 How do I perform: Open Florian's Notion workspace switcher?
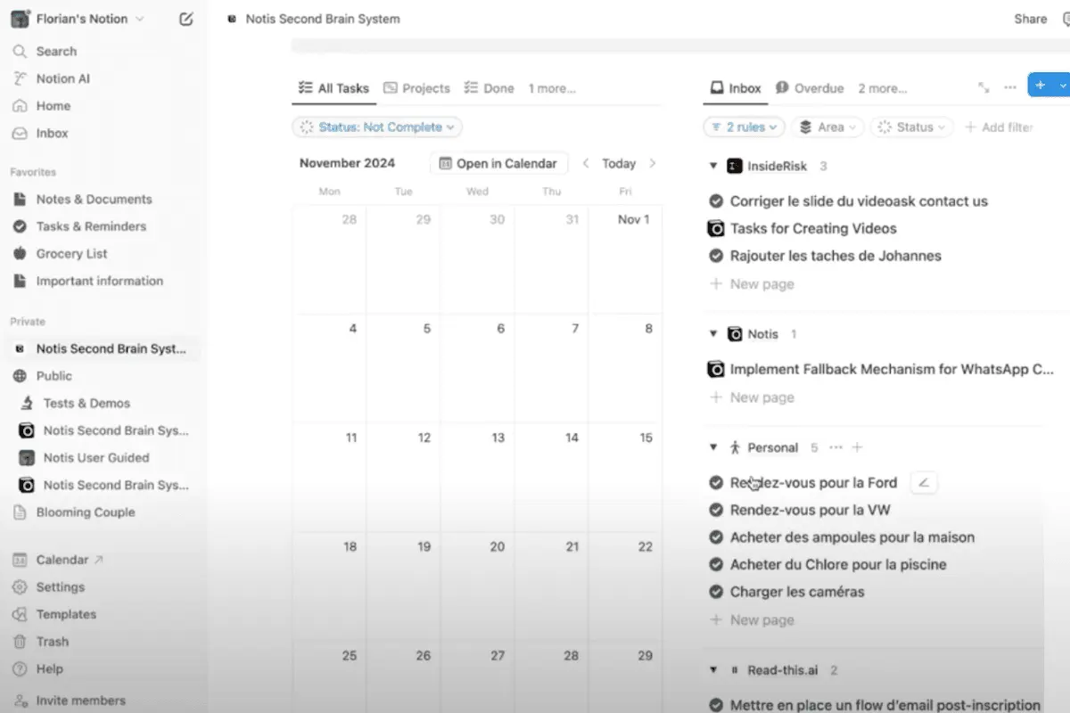[x=78, y=19]
